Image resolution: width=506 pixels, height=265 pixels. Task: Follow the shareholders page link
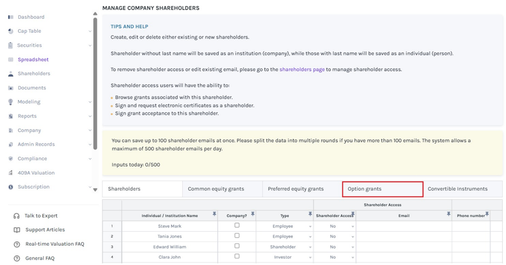point(309,69)
